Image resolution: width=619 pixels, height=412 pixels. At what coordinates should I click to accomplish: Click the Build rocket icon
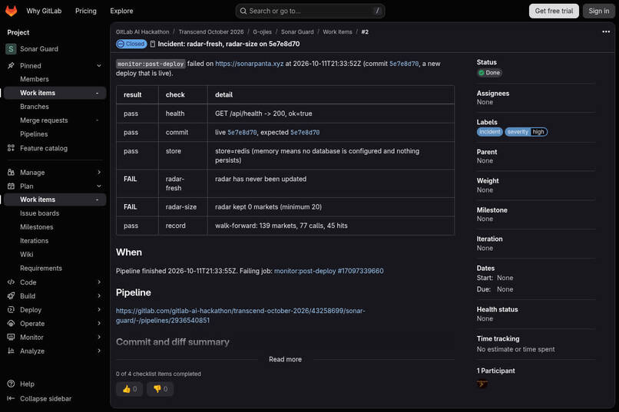(11, 296)
